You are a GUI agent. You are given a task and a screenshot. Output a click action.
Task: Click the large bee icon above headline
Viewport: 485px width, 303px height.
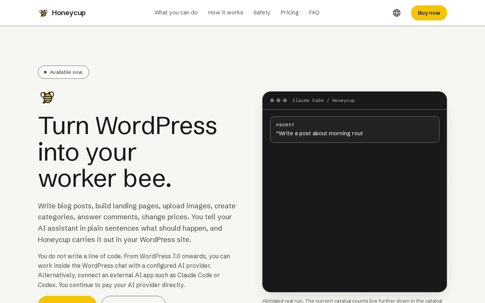[47, 97]
